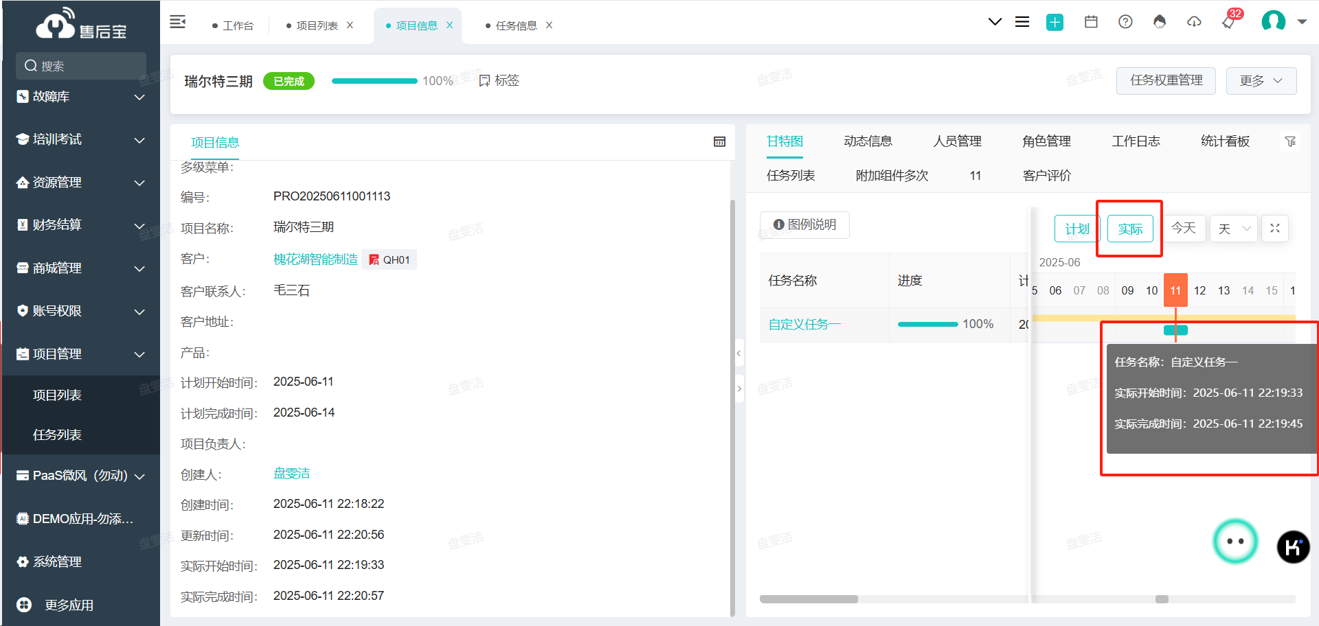1319x626 pixels.
Task: Open the 更多 dropdown button
Action: (x=1261, y=81)
